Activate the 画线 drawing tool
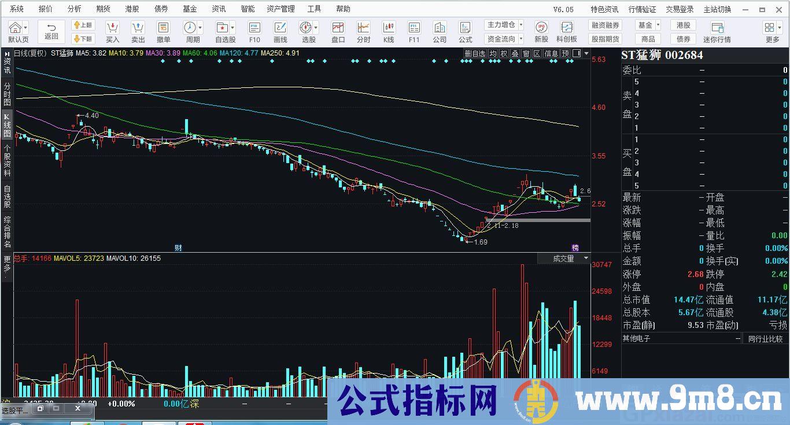The width and height of the screenshot is (790, 425). 280,28
